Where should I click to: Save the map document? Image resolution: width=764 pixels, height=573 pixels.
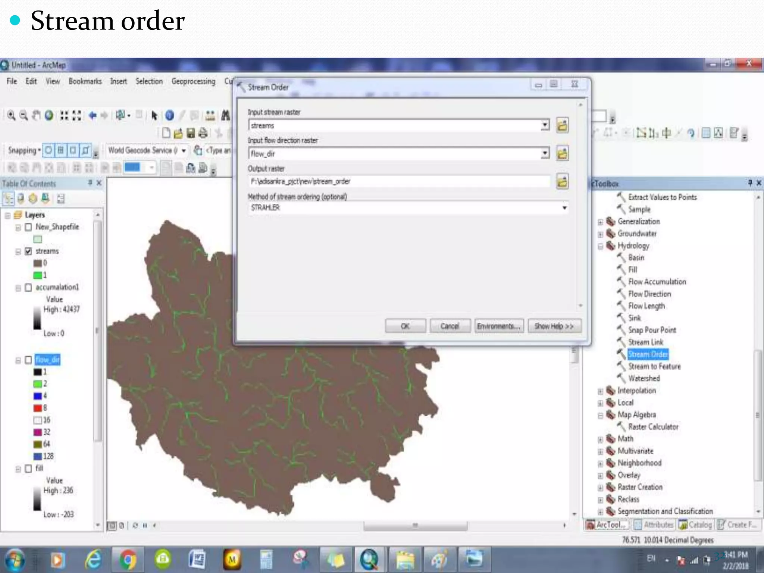191,133
